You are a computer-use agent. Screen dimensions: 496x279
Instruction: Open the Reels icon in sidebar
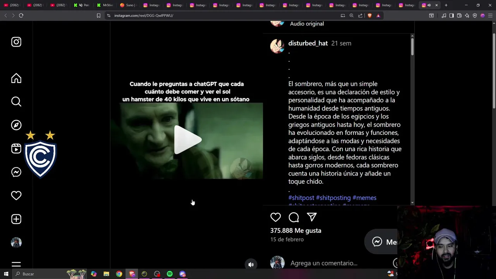[16, 148]
